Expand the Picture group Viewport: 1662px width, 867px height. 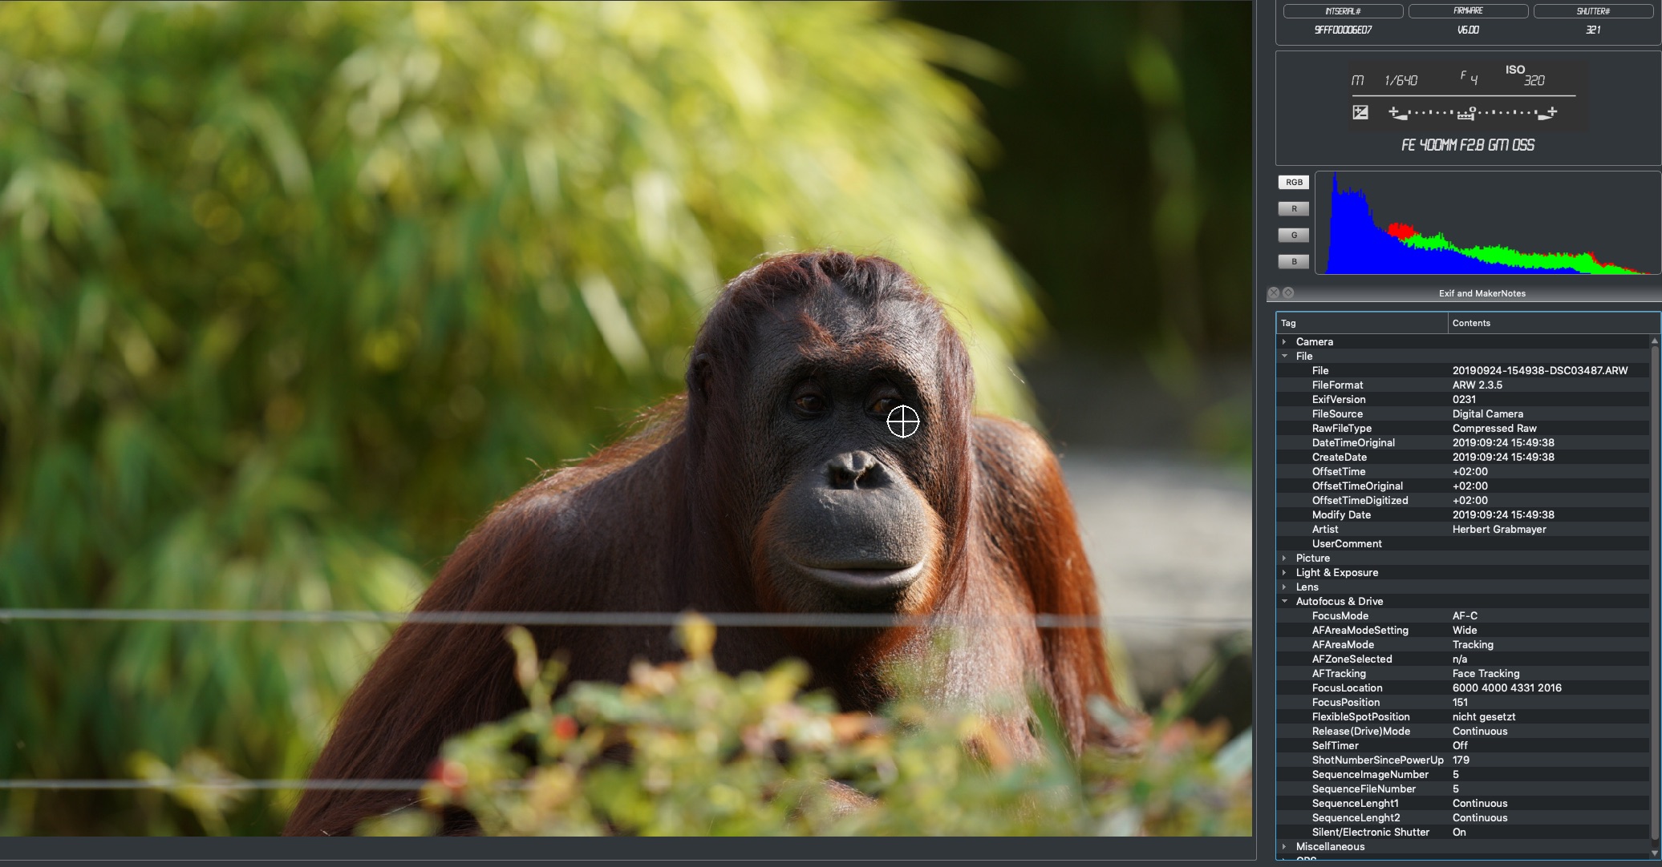pyautogui.click(x=1284, y=558)
